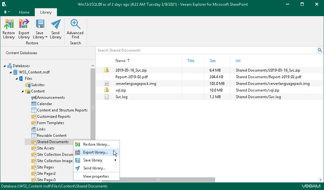Collapse the Databases tree node
Viewport: 324px width, 190px height.
coord(4,66)
